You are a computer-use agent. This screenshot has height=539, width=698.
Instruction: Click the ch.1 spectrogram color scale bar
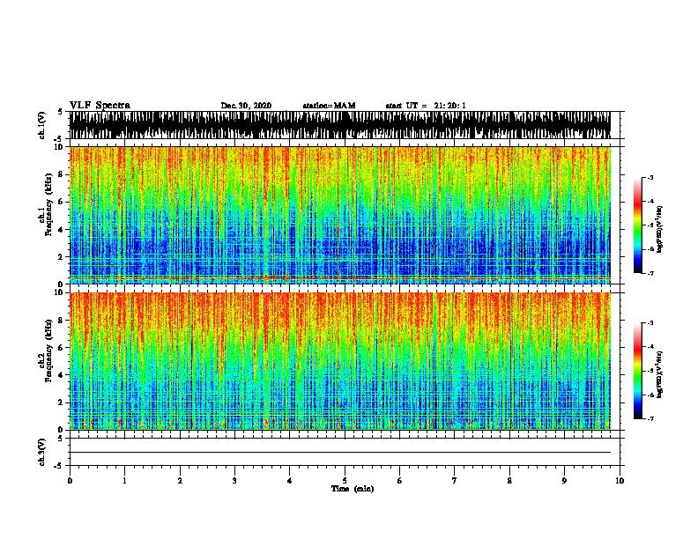pos(638,225)
